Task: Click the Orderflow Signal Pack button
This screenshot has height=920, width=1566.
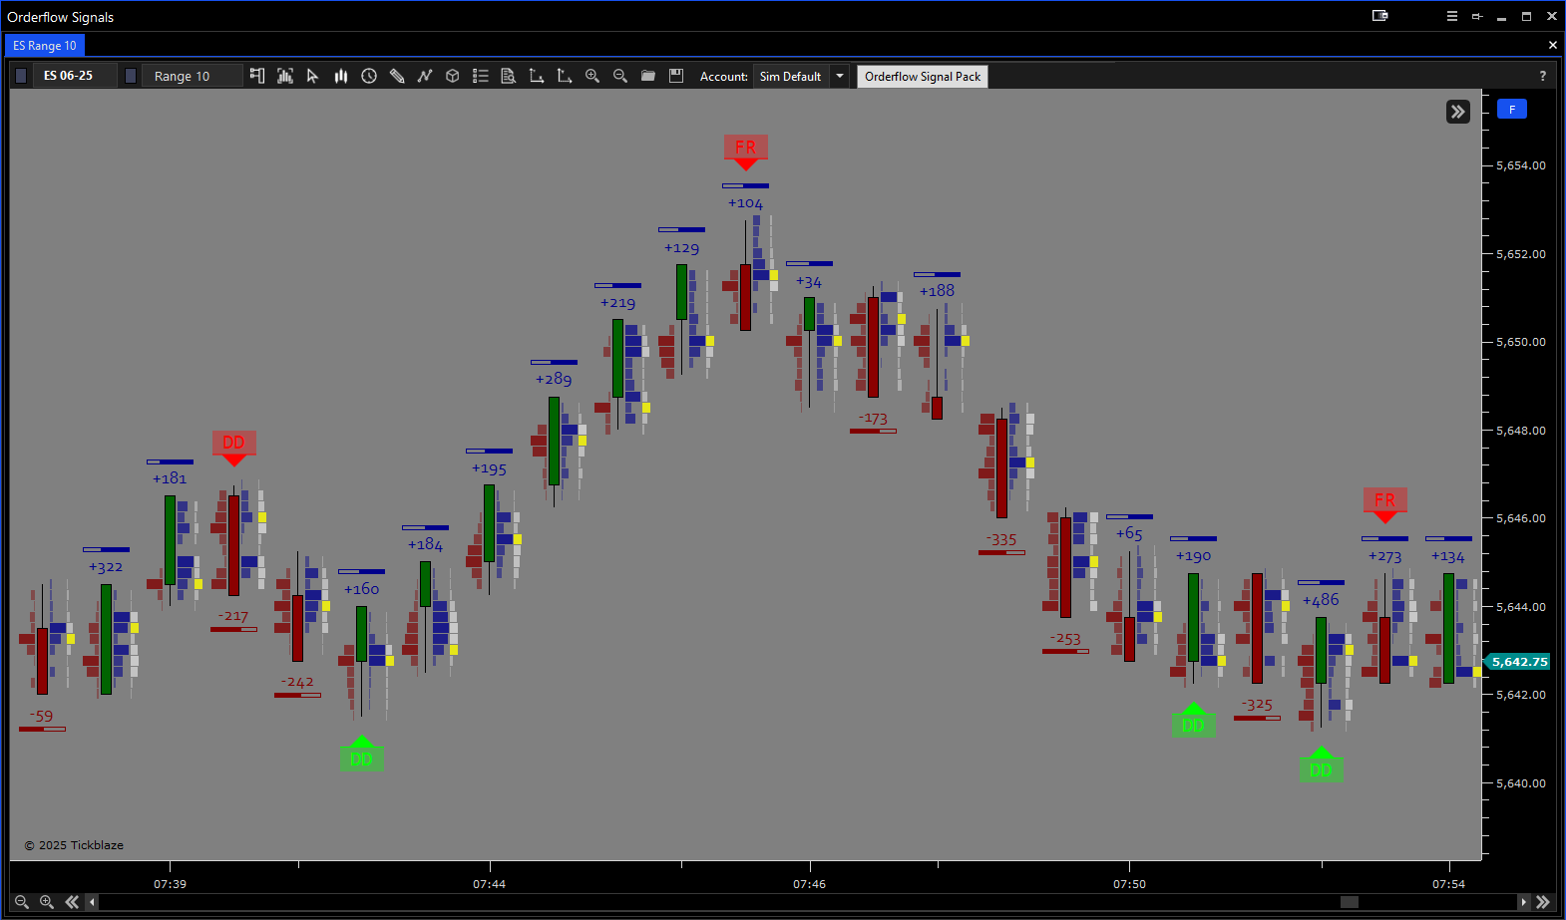Action: [923, 77]
